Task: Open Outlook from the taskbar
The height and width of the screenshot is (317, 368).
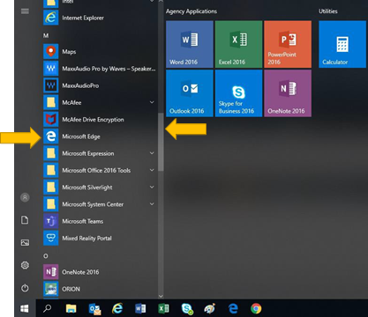Action: tap(94, 308)
